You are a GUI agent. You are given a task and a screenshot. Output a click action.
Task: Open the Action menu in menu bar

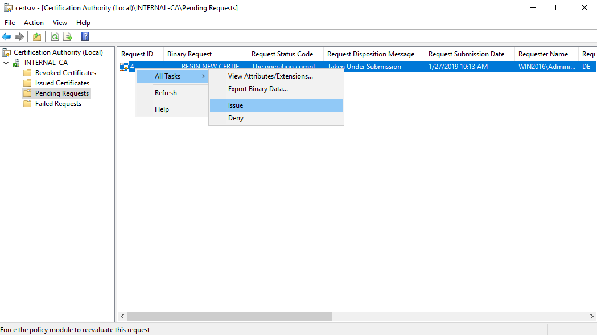pos(34,23)
